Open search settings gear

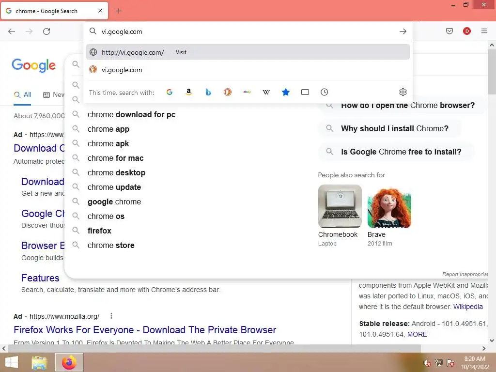(403, 92)
